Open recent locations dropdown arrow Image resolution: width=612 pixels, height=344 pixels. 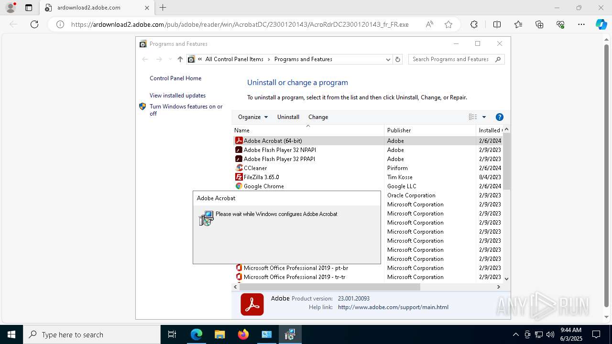(x=170, y=59)
